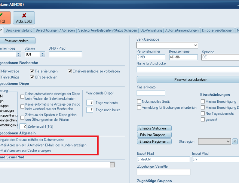Click the red X Abbr.(ESC) cancel button

coord(24,18)
